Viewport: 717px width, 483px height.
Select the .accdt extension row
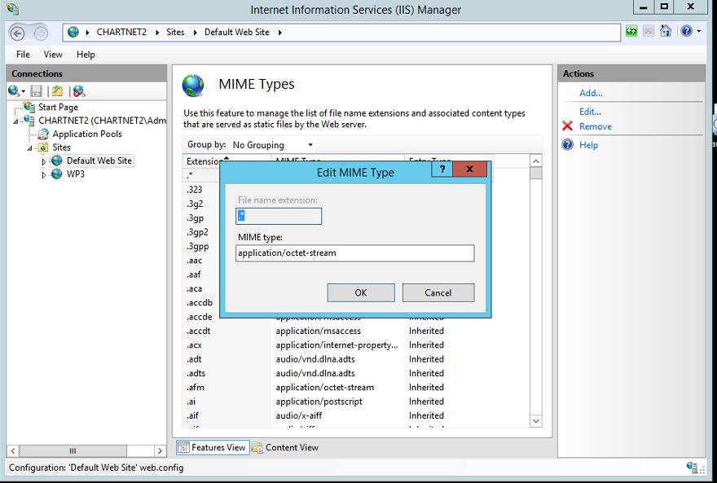[x=357, y=331]
